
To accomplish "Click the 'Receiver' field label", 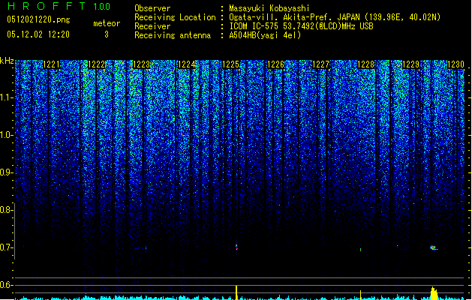I will (x=152, y=26).
